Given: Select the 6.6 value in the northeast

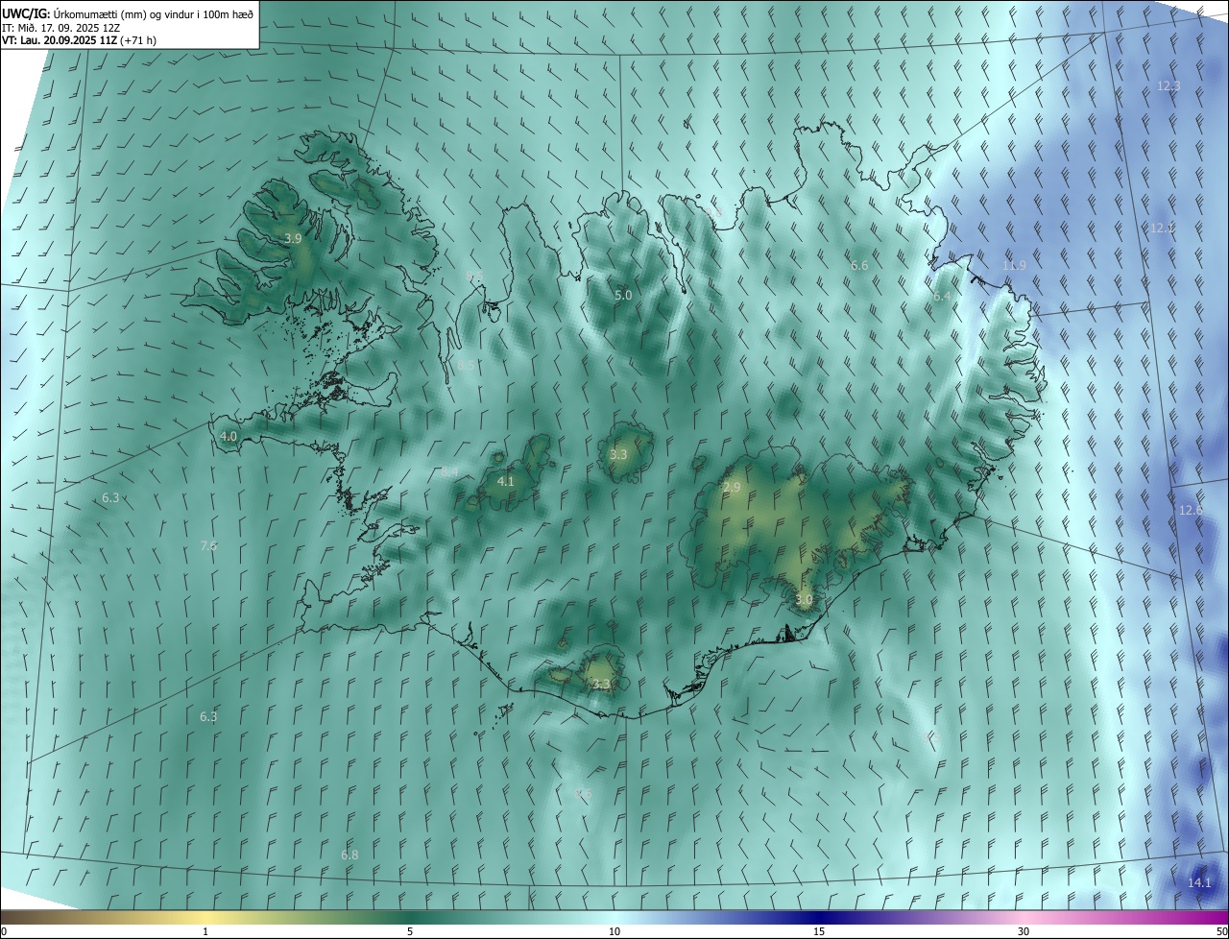Looking at the screenshot, I should (859, 265).
